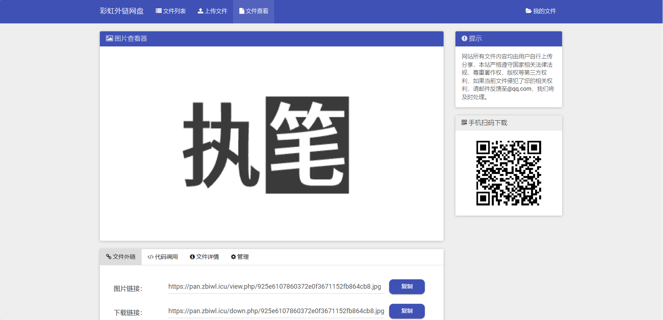
Task: Open the 文件列表 nav item
Action: (x=171, y=11)
